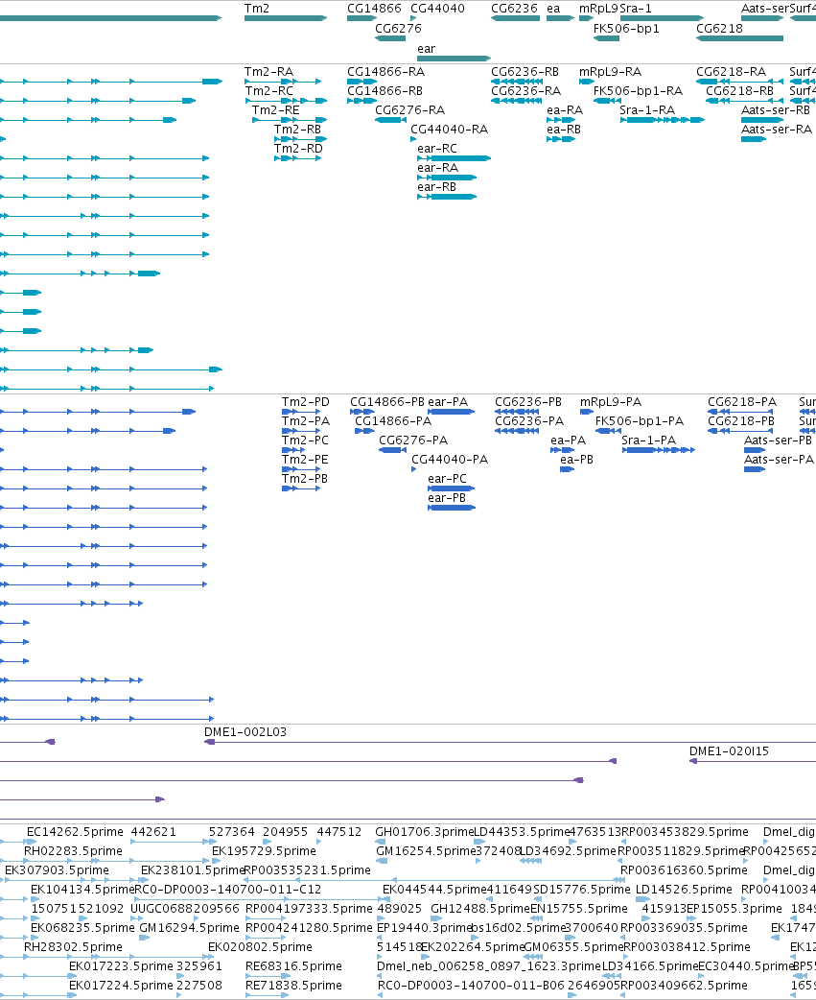
Task: Select the FK506-bp1-PA protein feature
Action: (608, 431)
